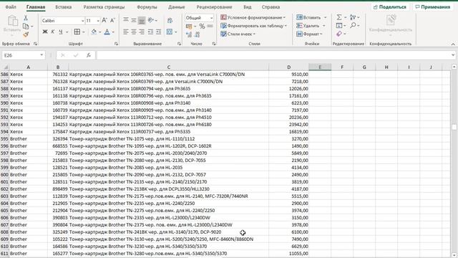This screenshot has height=258, width=458.
Task: Toggle Underline Ч formatting
Action: coord(61,32)
